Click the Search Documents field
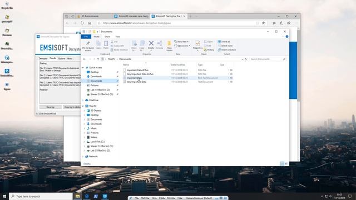Viewport: 356px width, 200px height. 268,59
